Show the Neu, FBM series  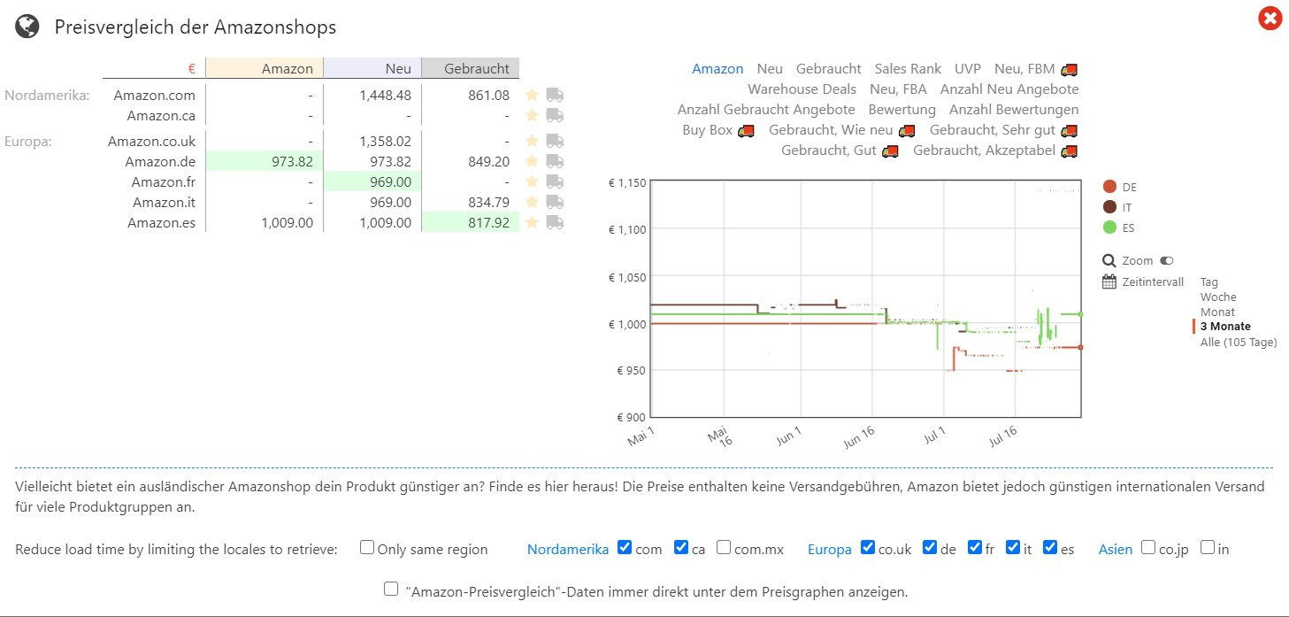click(1036, 69)
